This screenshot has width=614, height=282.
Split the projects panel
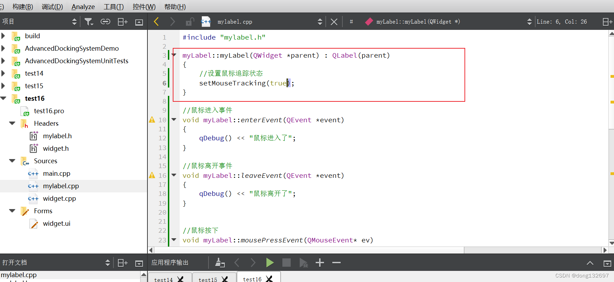coord(122,22)
